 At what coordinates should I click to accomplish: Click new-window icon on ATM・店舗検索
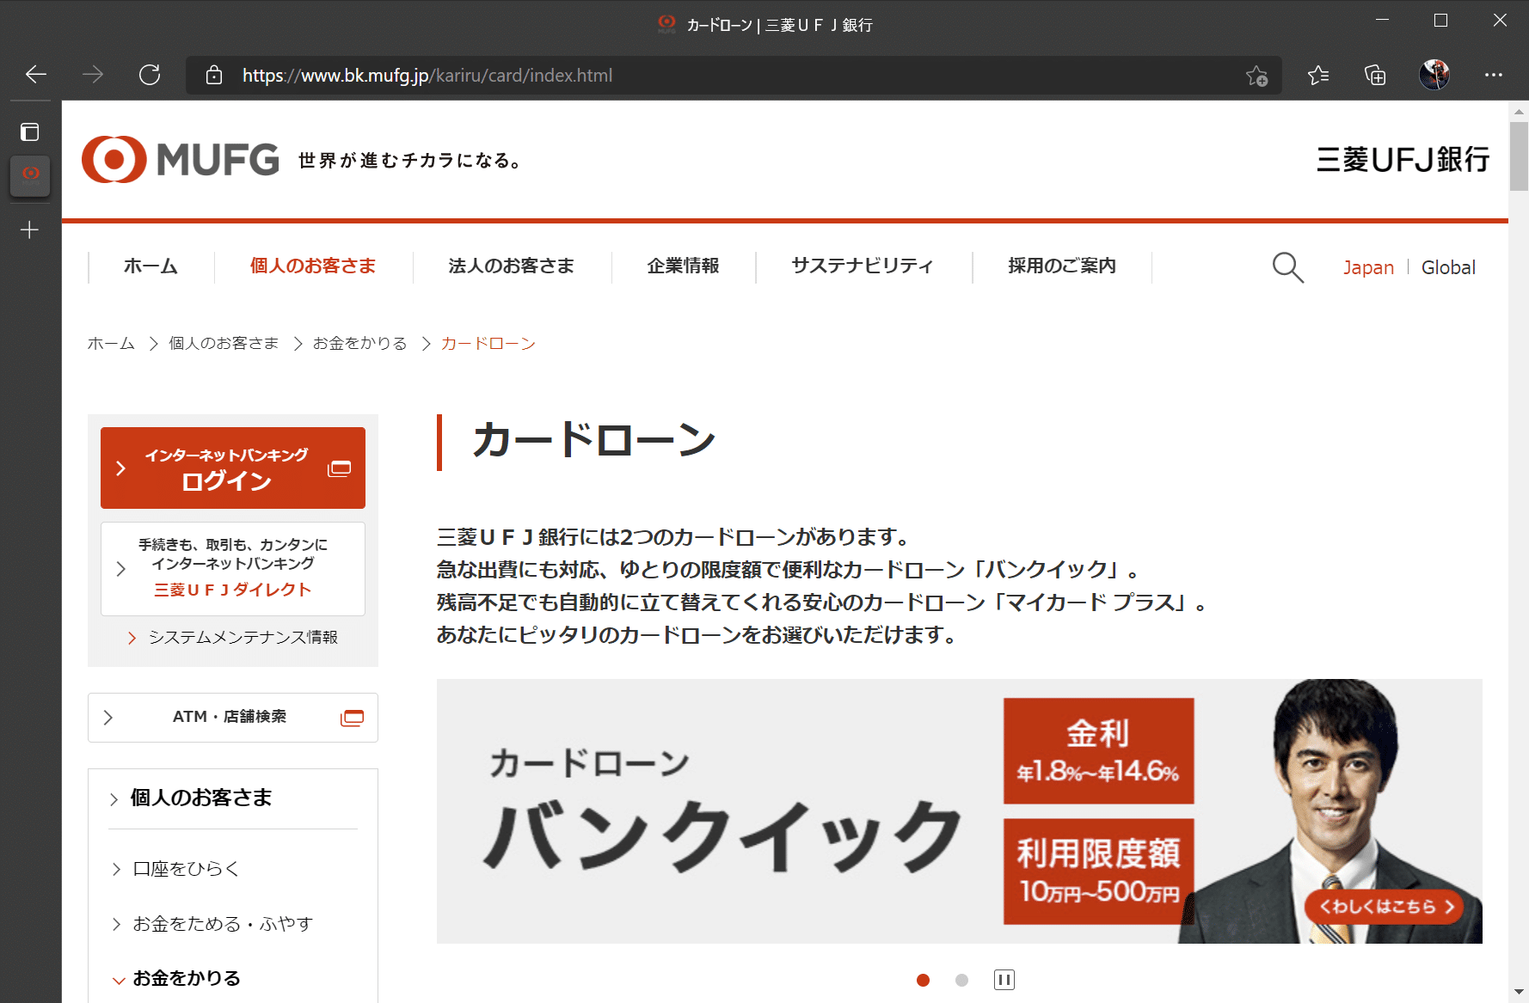[x=353, y=718]
